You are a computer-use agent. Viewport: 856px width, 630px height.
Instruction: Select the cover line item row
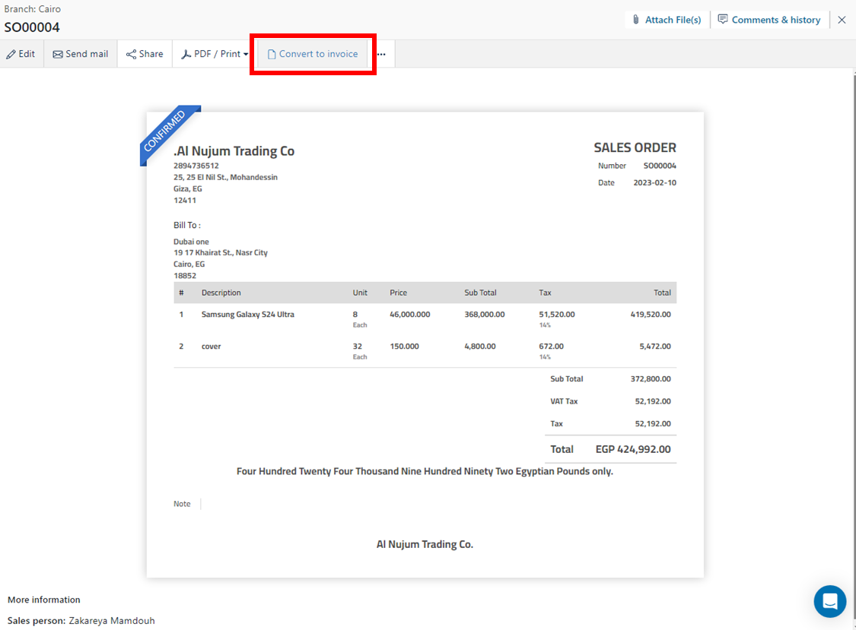[211, 347]
